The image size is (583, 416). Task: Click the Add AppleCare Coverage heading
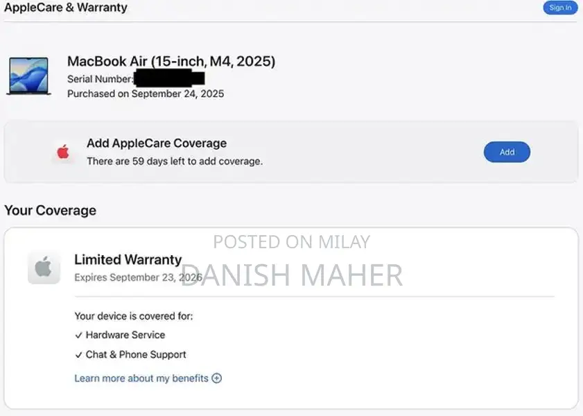pyautogui.click(x=157, y=144)
